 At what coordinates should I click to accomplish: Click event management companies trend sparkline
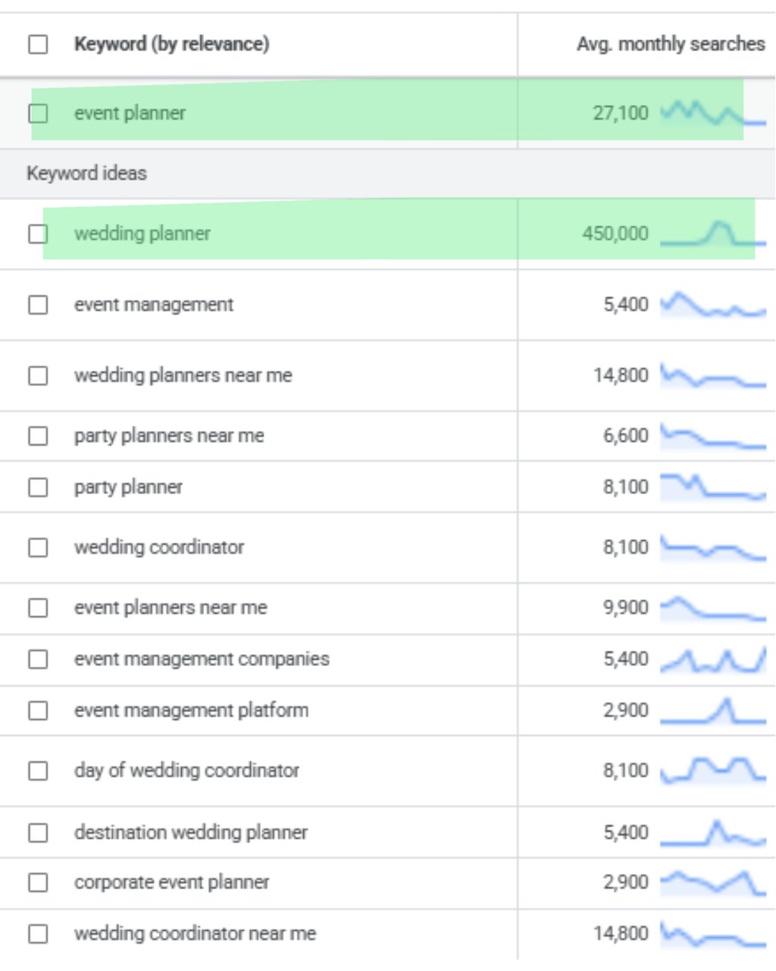(712, 660)
